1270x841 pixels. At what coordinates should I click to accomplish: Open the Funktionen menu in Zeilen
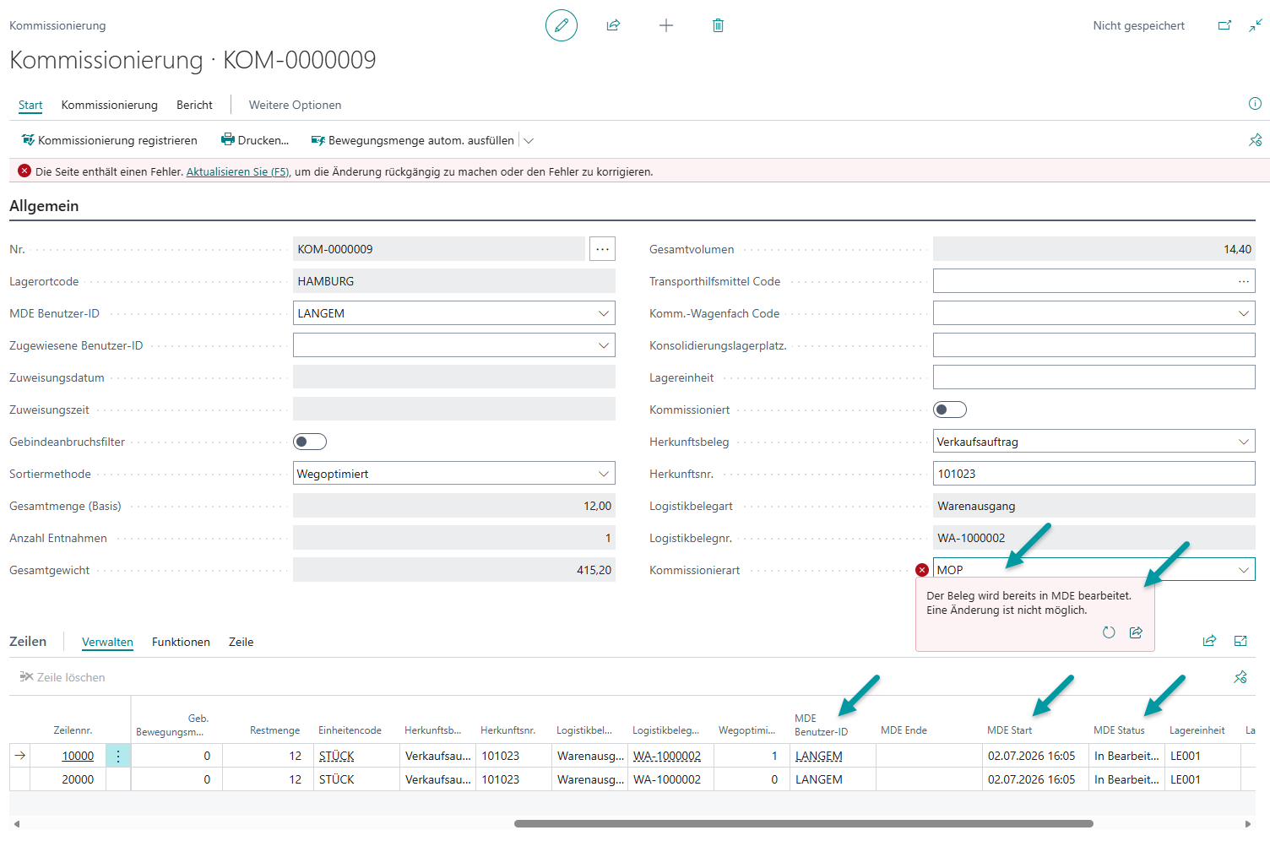181,642
